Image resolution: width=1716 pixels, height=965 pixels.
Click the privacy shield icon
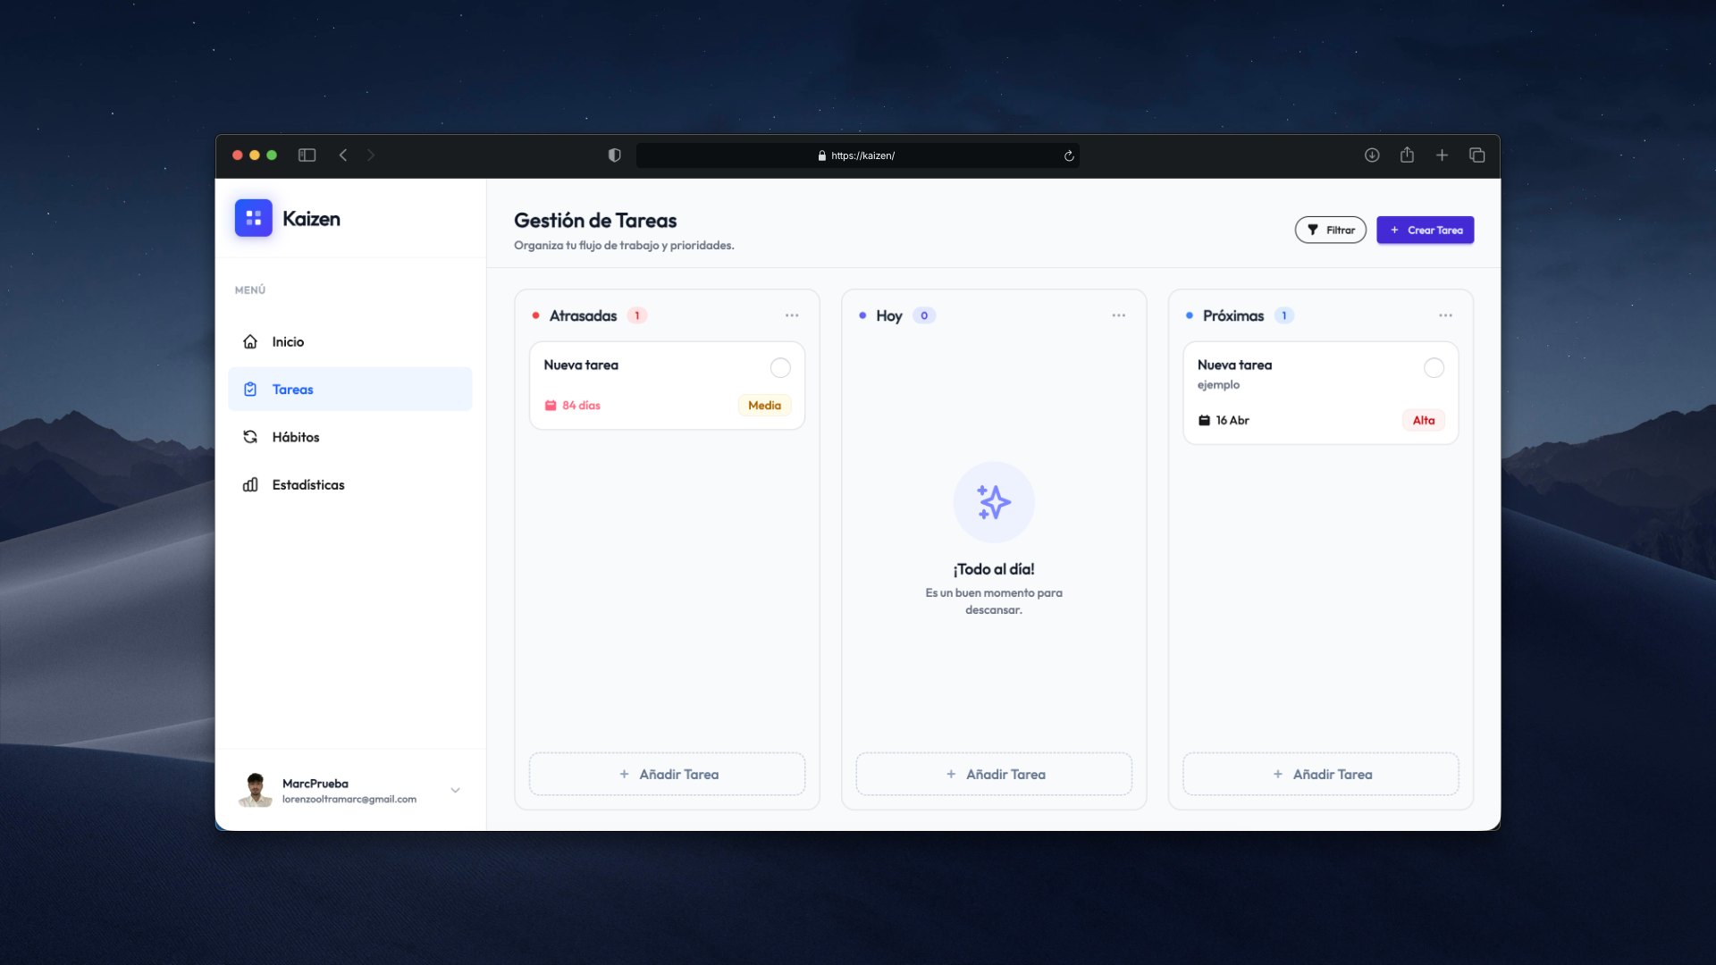pos(614,155)
